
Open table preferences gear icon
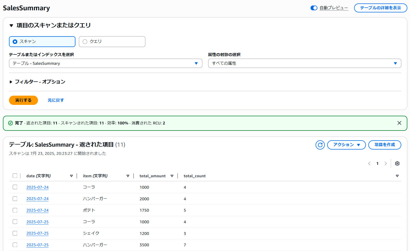tap(397, 164)
